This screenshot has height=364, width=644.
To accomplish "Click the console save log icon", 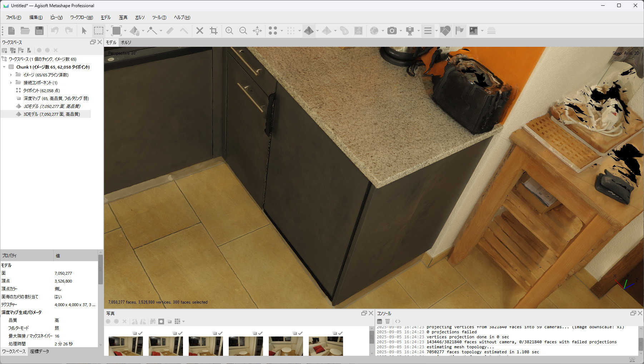I will (380, 321).
